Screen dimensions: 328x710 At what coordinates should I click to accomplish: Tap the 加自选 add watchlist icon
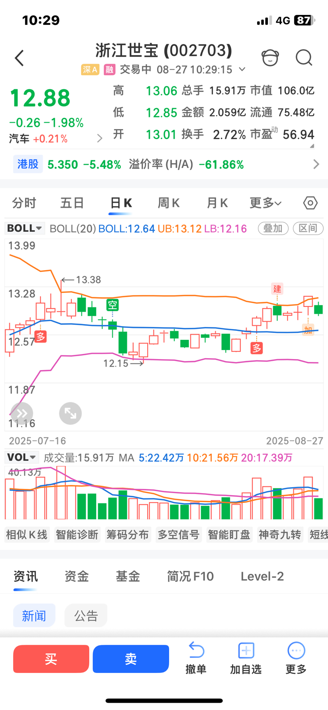(x=246, y=650)
